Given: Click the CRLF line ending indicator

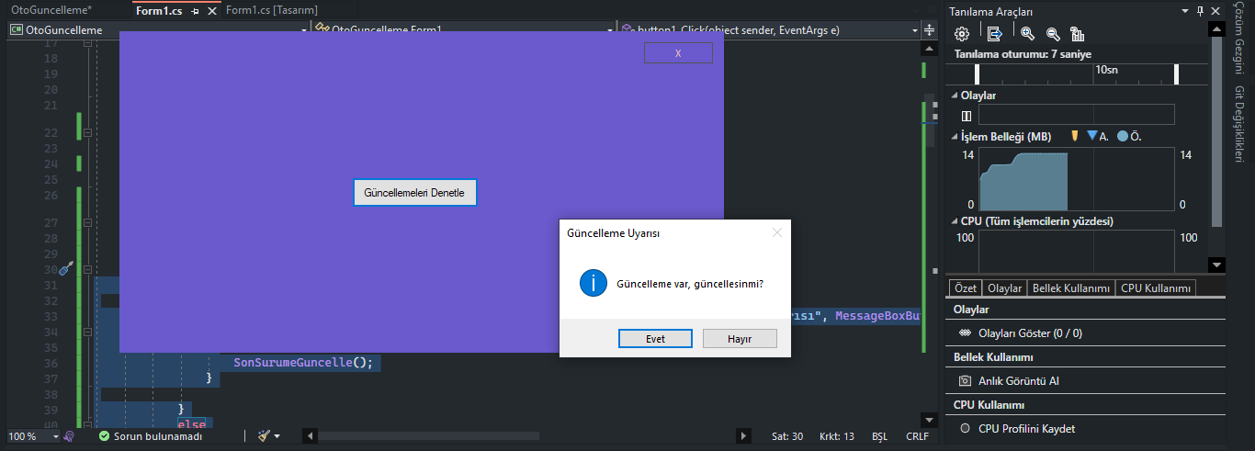Looking at the screenshot, I should tap(917, 436).
